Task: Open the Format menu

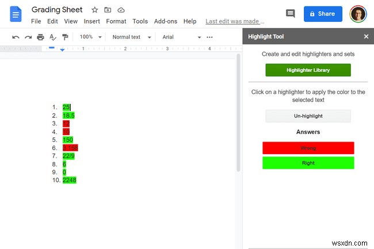Action: [x=116, y=21]
